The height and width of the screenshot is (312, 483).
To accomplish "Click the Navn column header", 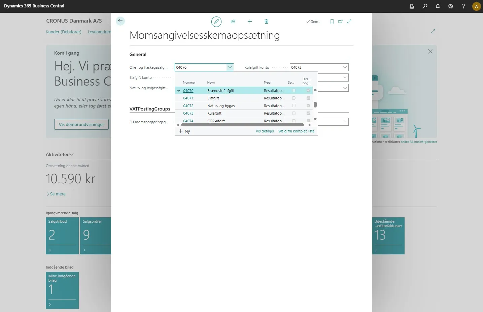I will [211, 83].
